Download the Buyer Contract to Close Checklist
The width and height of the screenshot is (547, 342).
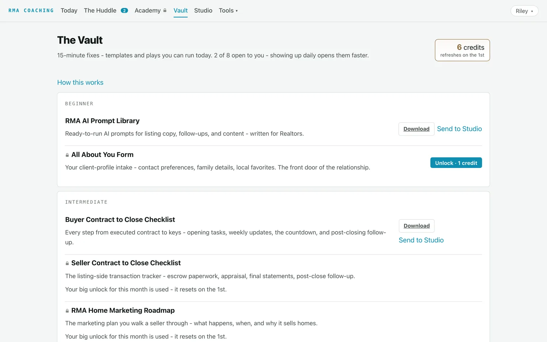tap(417, 226)
